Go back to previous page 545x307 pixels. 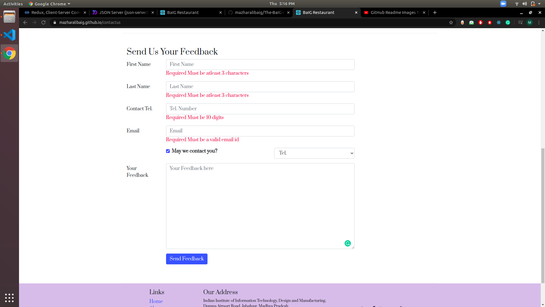(x=25, y=22)
